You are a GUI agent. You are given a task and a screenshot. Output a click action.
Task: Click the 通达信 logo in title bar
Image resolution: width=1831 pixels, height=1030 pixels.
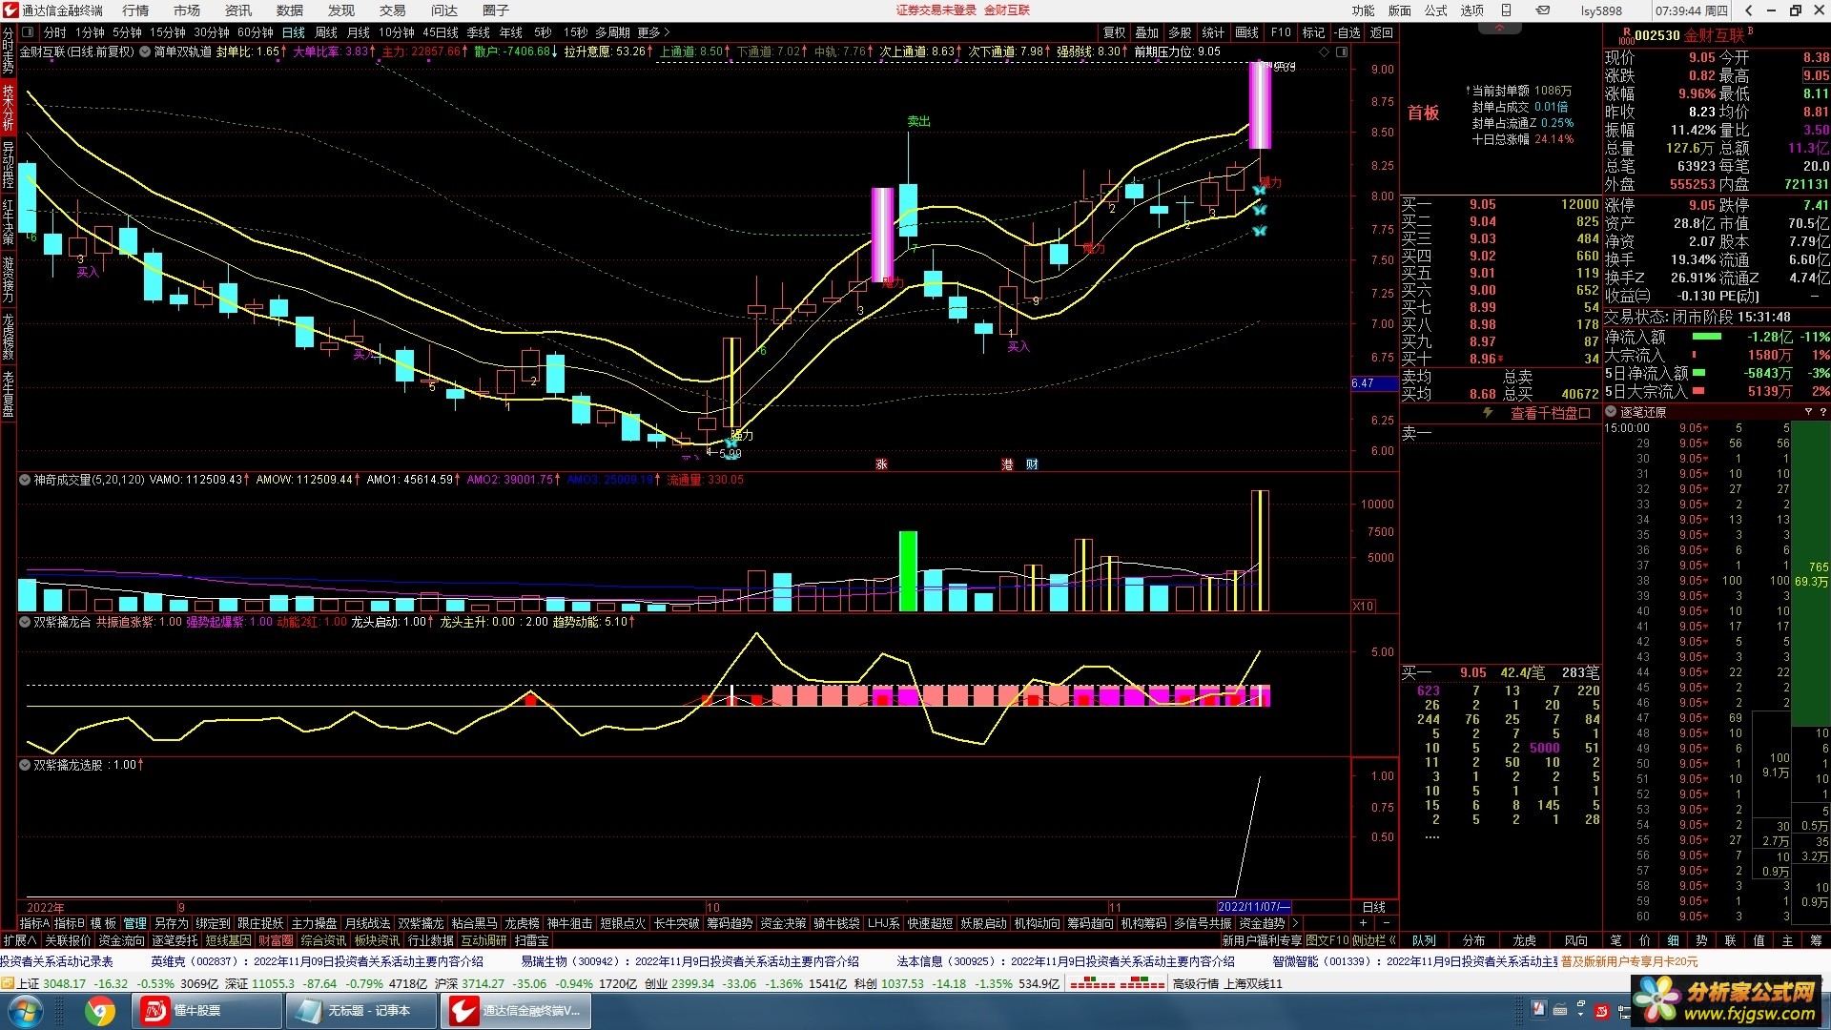[x=10, y=10]
